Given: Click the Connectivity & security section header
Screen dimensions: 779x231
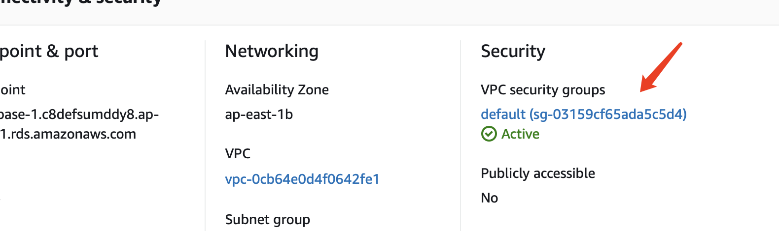Looking at the screenshot, I should [x=81, y=2].
